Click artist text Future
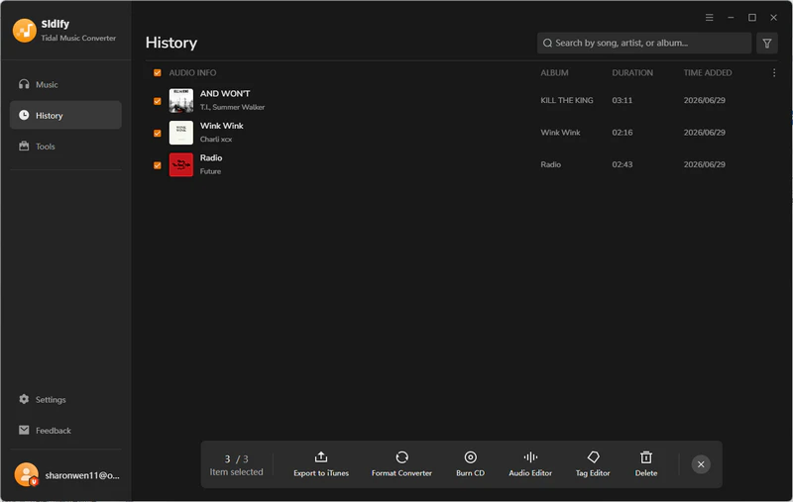This screenshot has height=502, width=793. 210,171
